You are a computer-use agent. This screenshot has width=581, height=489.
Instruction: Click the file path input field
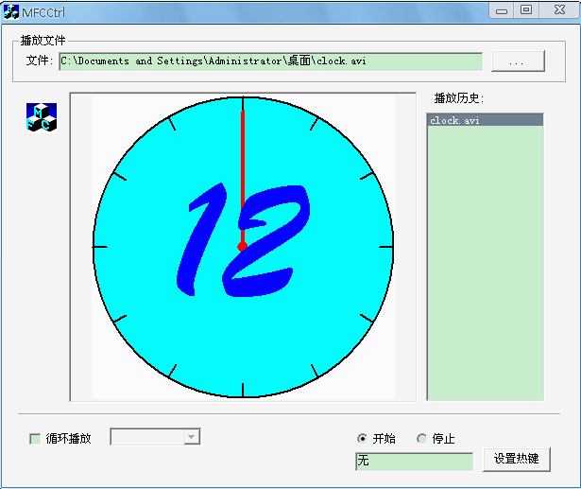click(271, 61)
